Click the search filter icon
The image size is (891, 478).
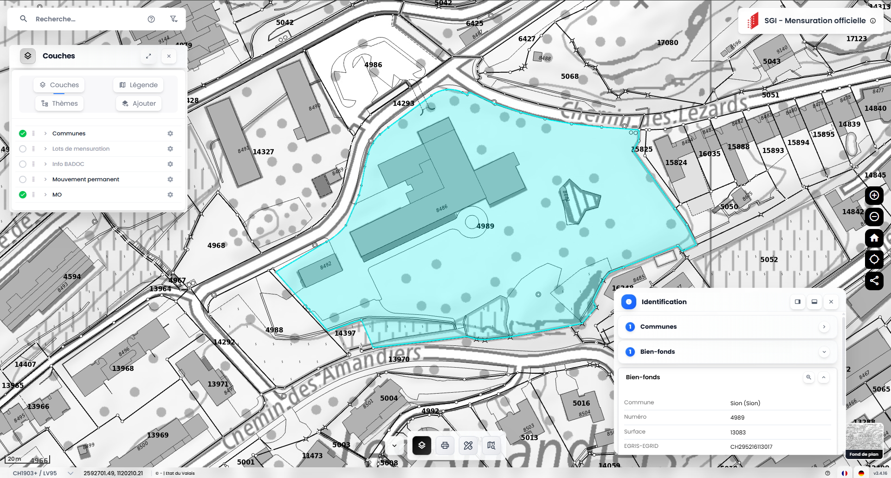coord(174,19)
